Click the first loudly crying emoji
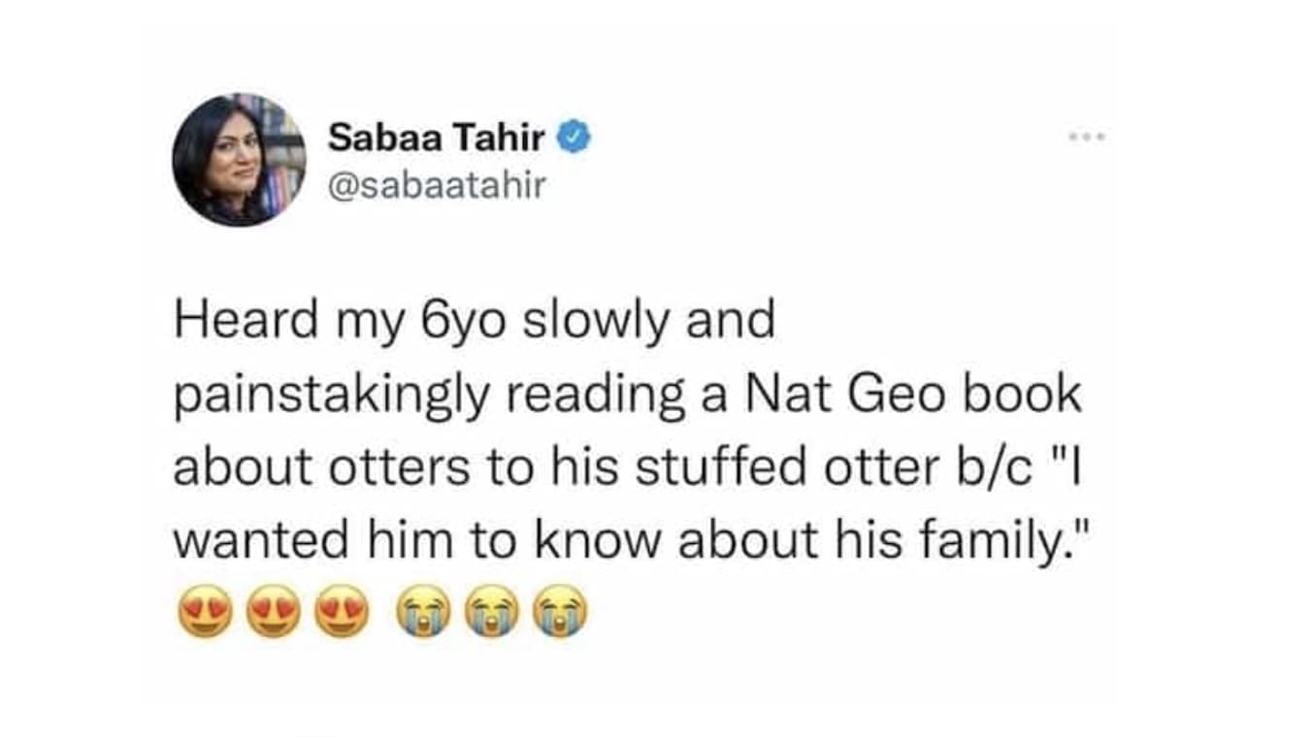Screen dimensions: 1314x737 click(425, 611)
